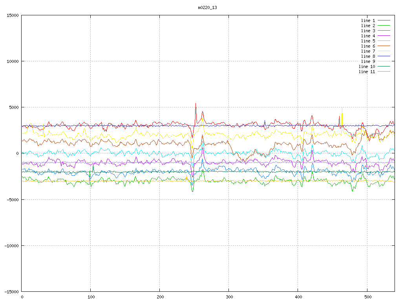402x302 pixels.
Task: Click the x-axis label 500
Action: (368, 297)
